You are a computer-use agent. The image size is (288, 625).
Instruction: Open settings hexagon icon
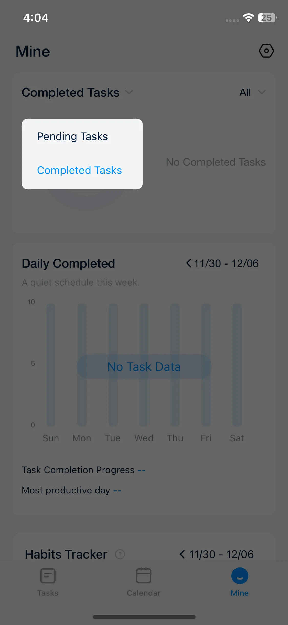[x=266, y=51]
